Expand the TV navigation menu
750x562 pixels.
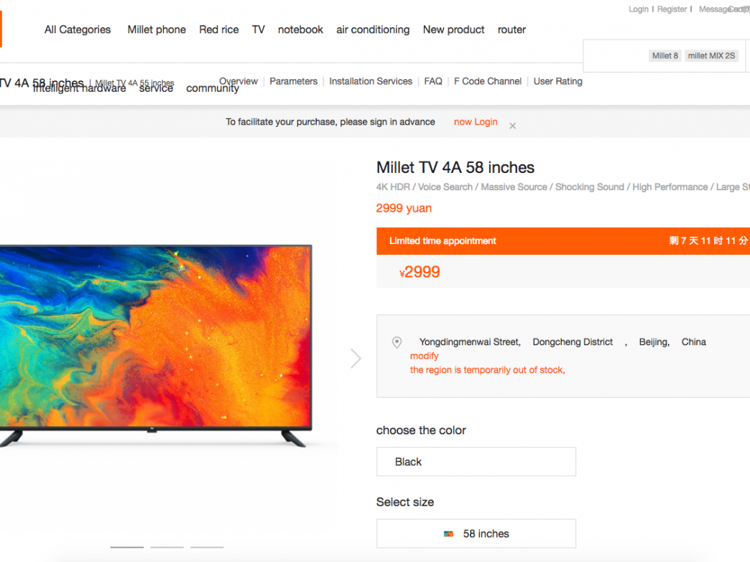[x=259, y=29]
